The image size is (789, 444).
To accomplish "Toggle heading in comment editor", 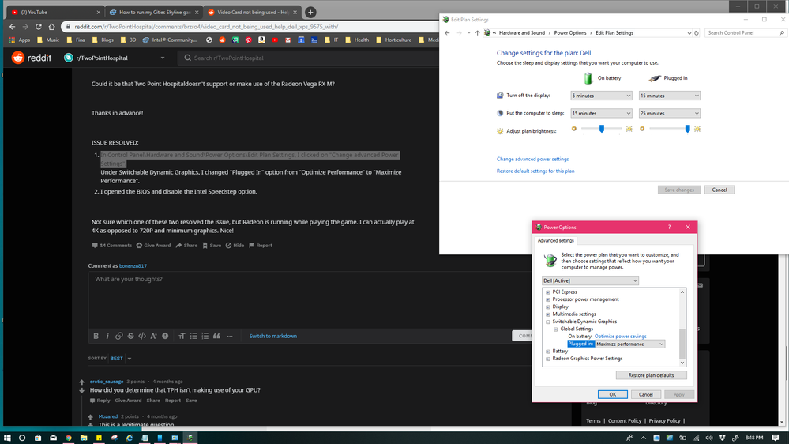I will pos(182,336).
